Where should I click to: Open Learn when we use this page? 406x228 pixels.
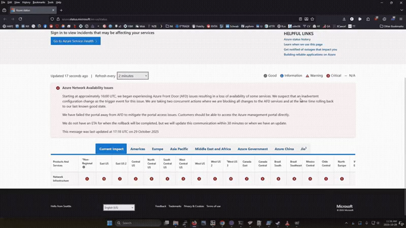point(303,44)
